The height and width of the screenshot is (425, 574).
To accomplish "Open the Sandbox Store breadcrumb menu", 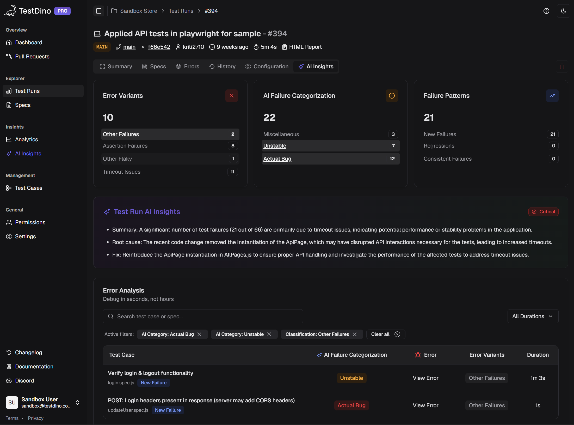I will [138, 11].
